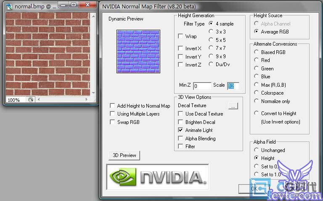The image size is (323, 201).
Task: Select Average RGB height source
Action: 256,31
